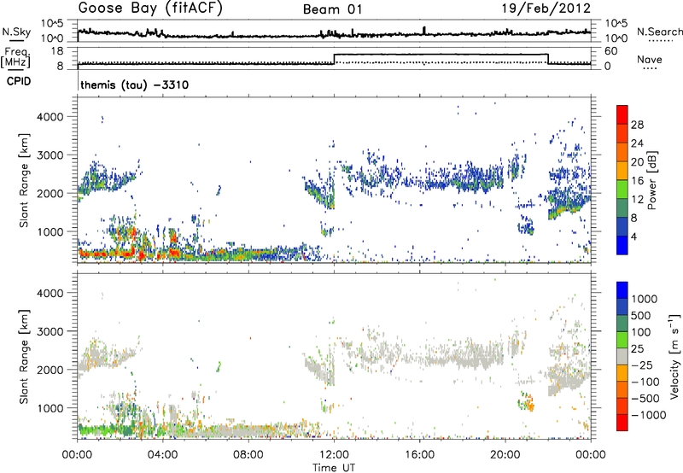Click the "12:00" time tick label
683x473 pixels.
coord(334,455)
